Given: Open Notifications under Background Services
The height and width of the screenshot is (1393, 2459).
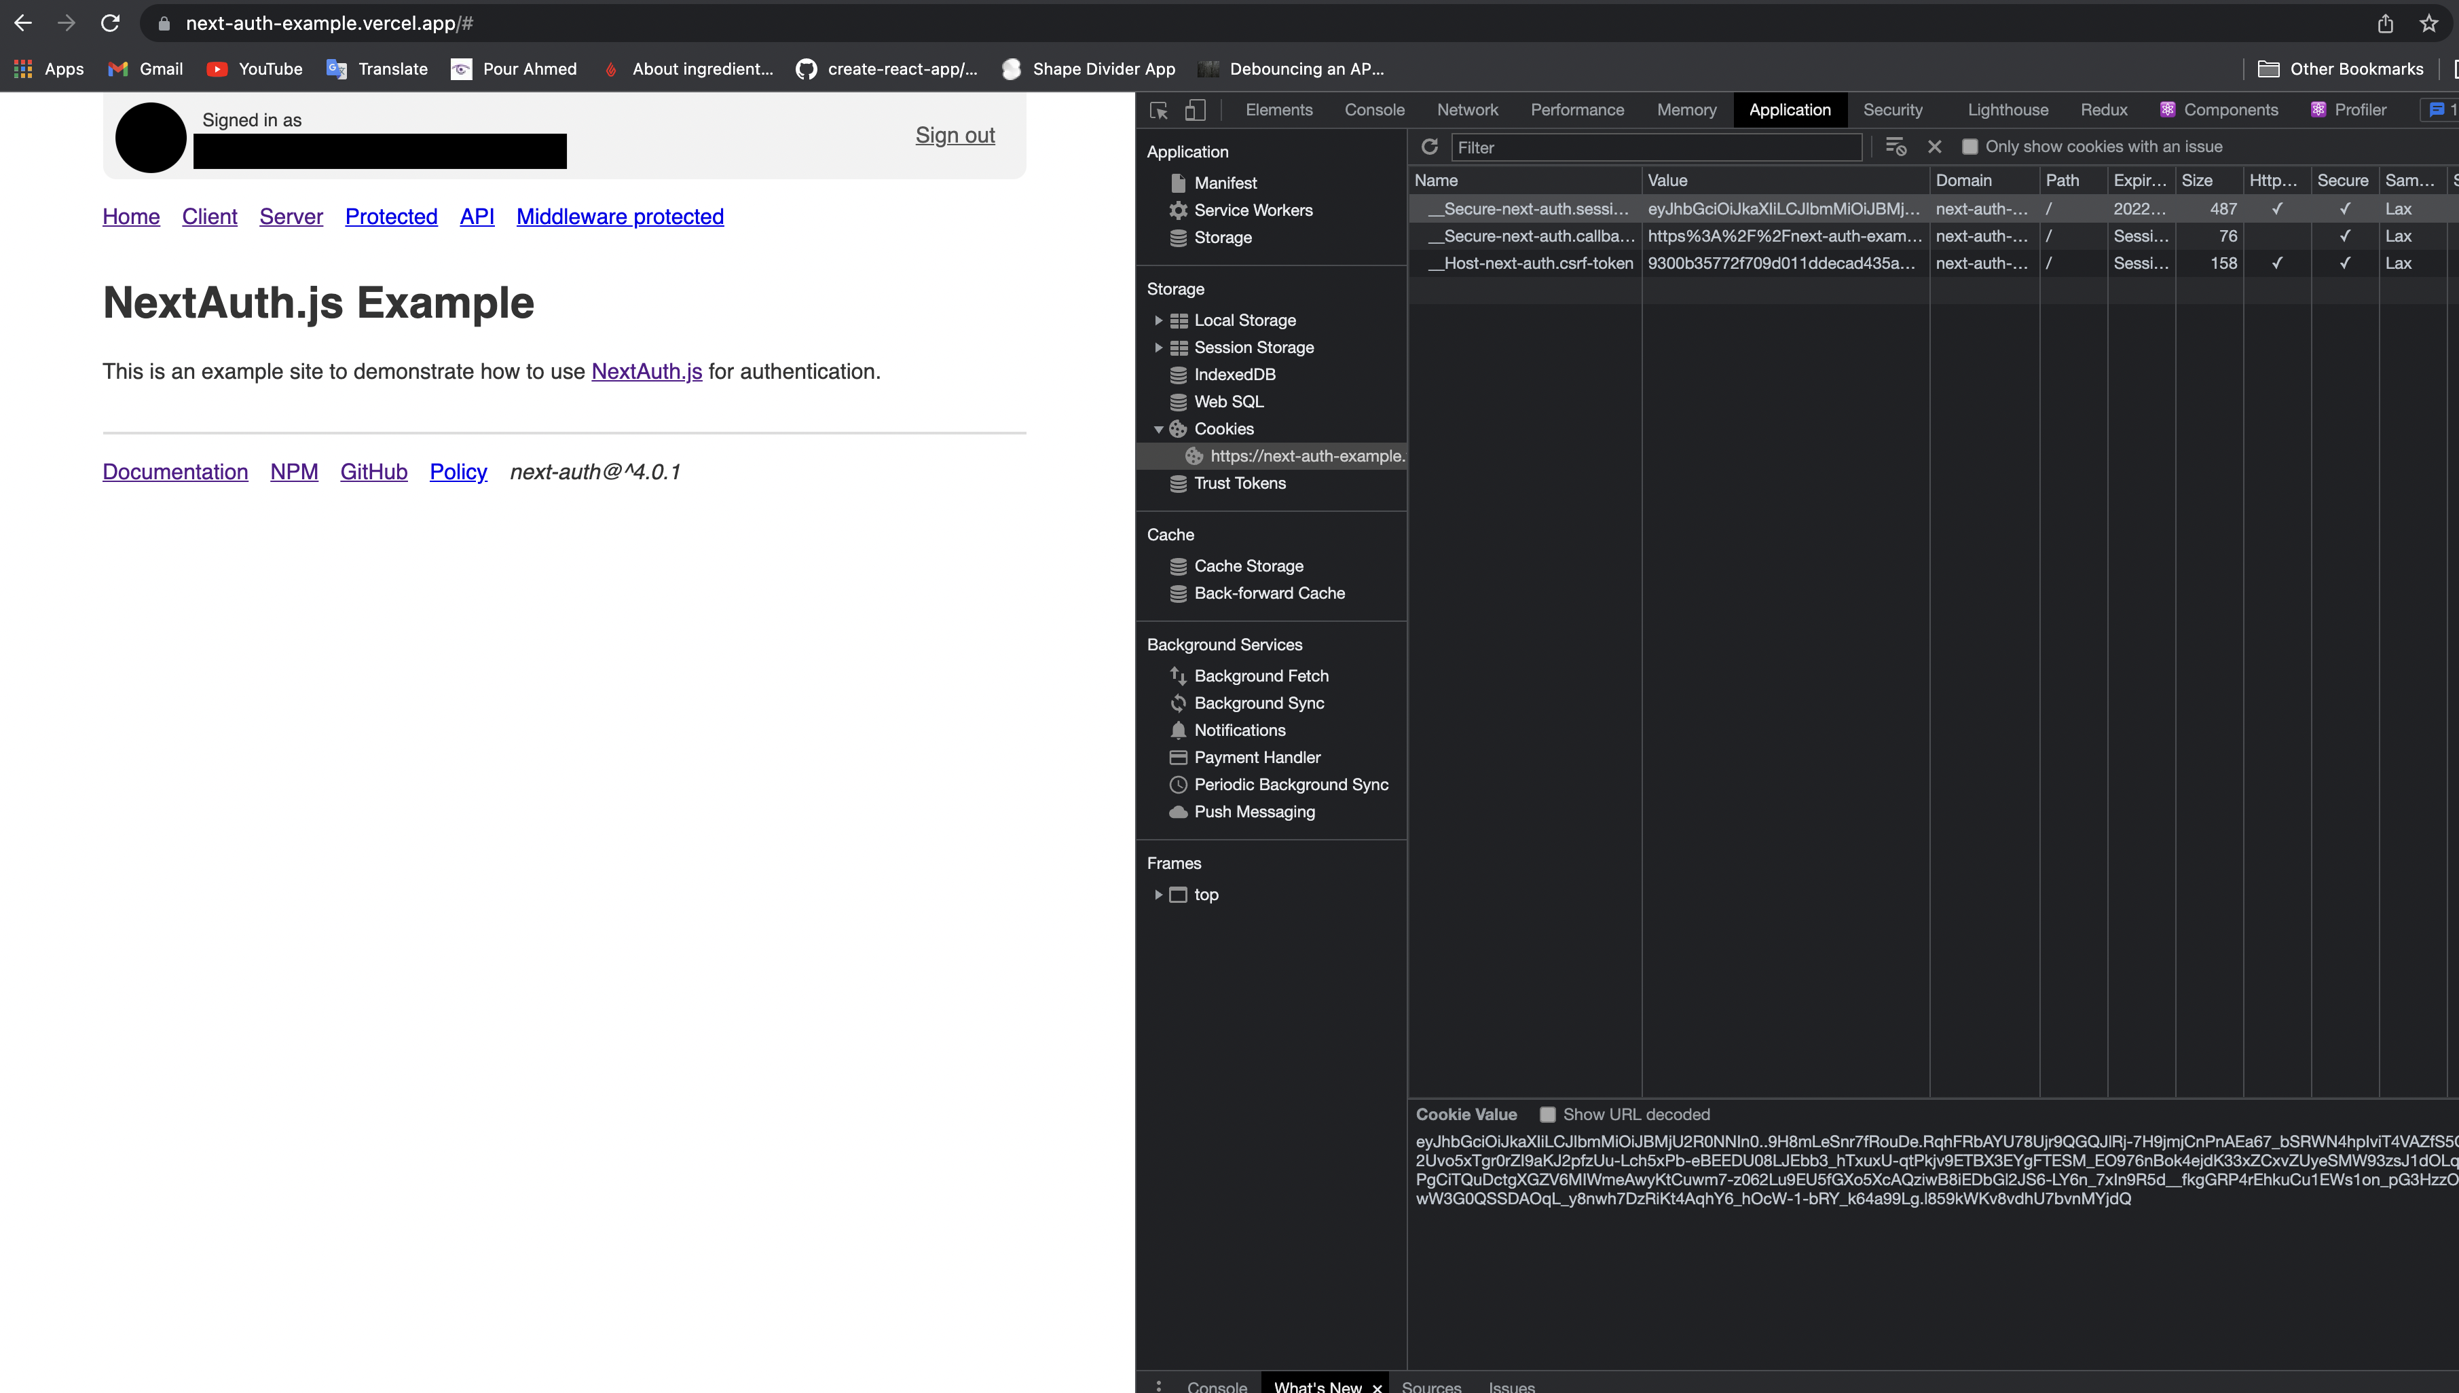Looking at the screenshot, I should pyautogui.click(x=1240, y=730).
